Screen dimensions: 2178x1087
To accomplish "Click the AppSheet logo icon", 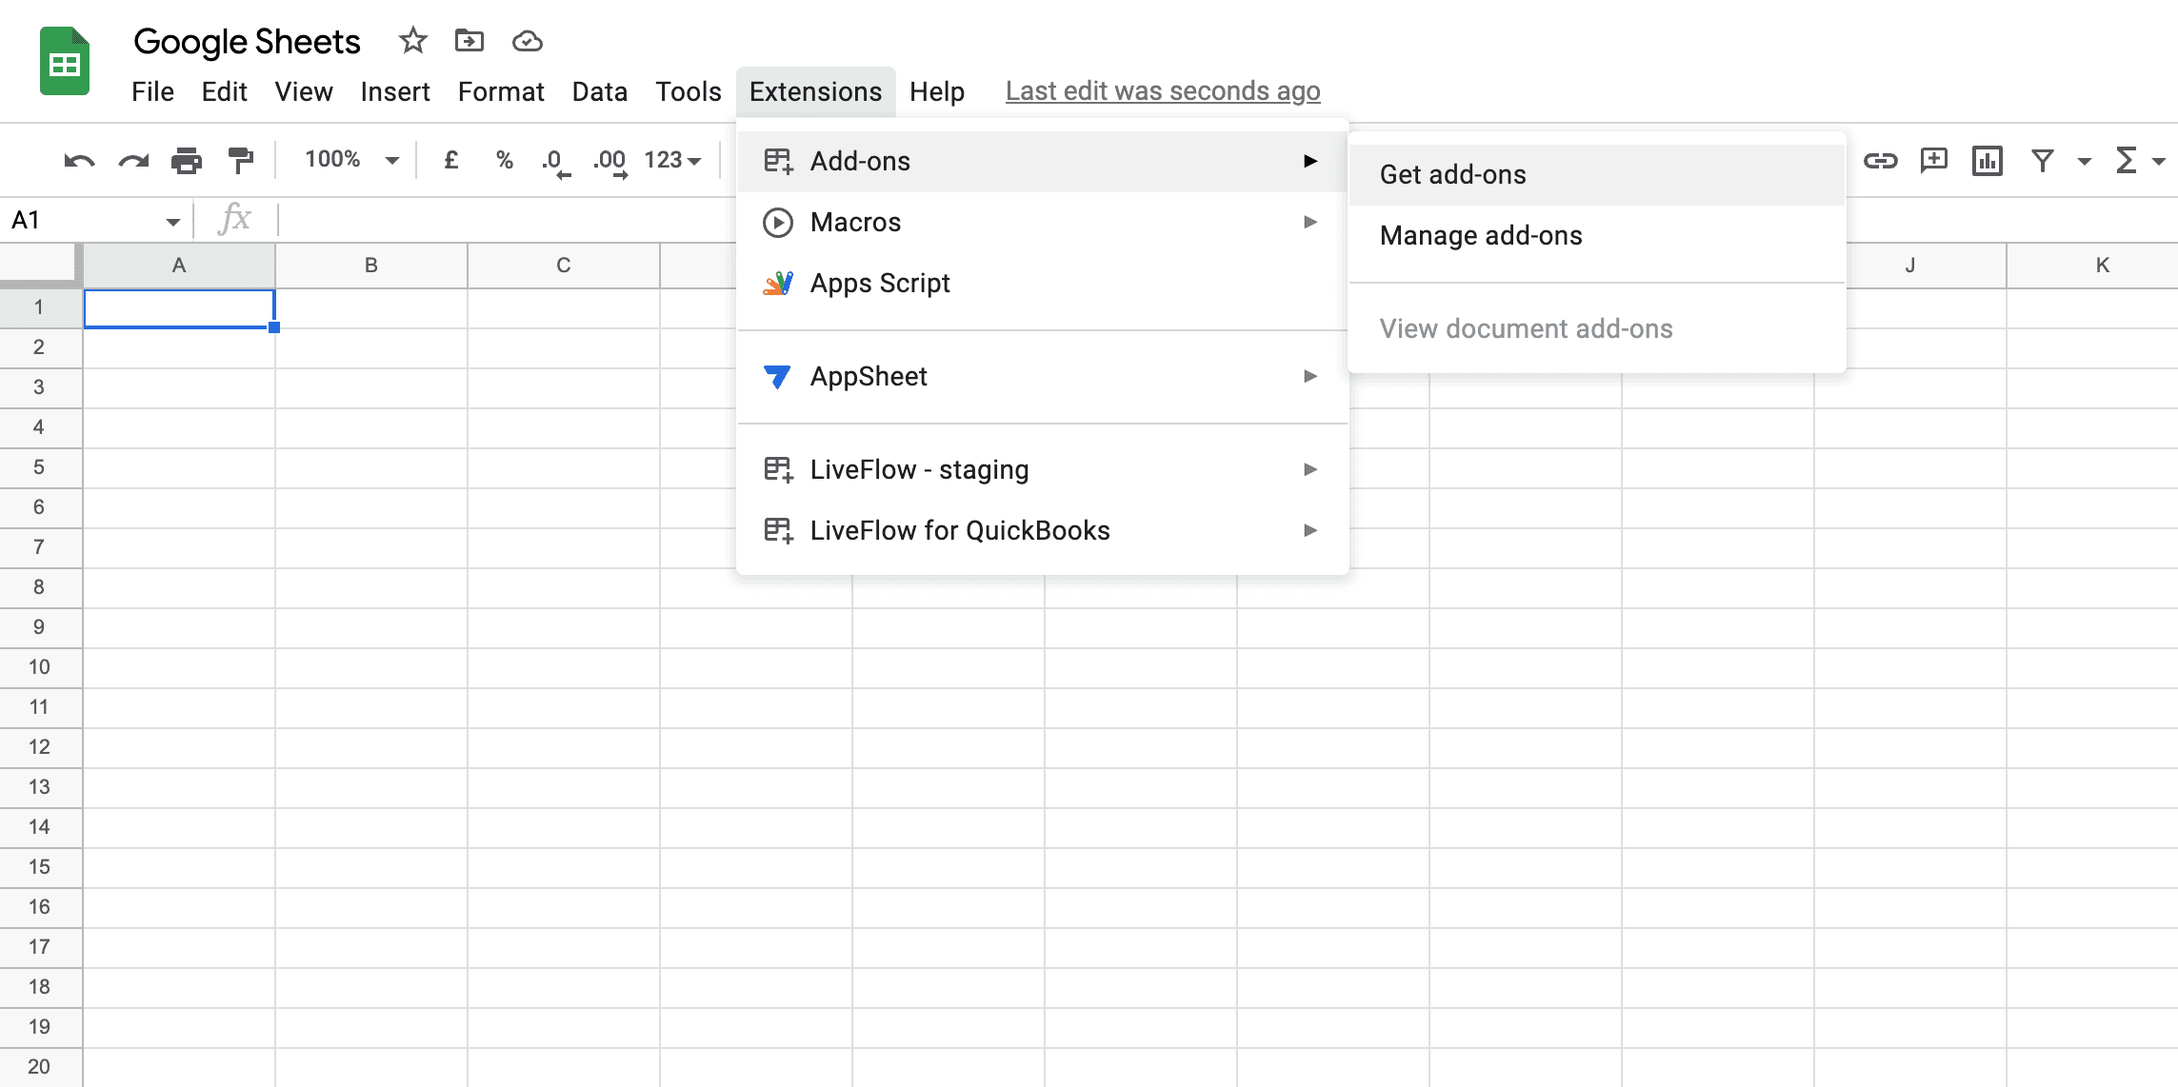I will click(777, 376).
